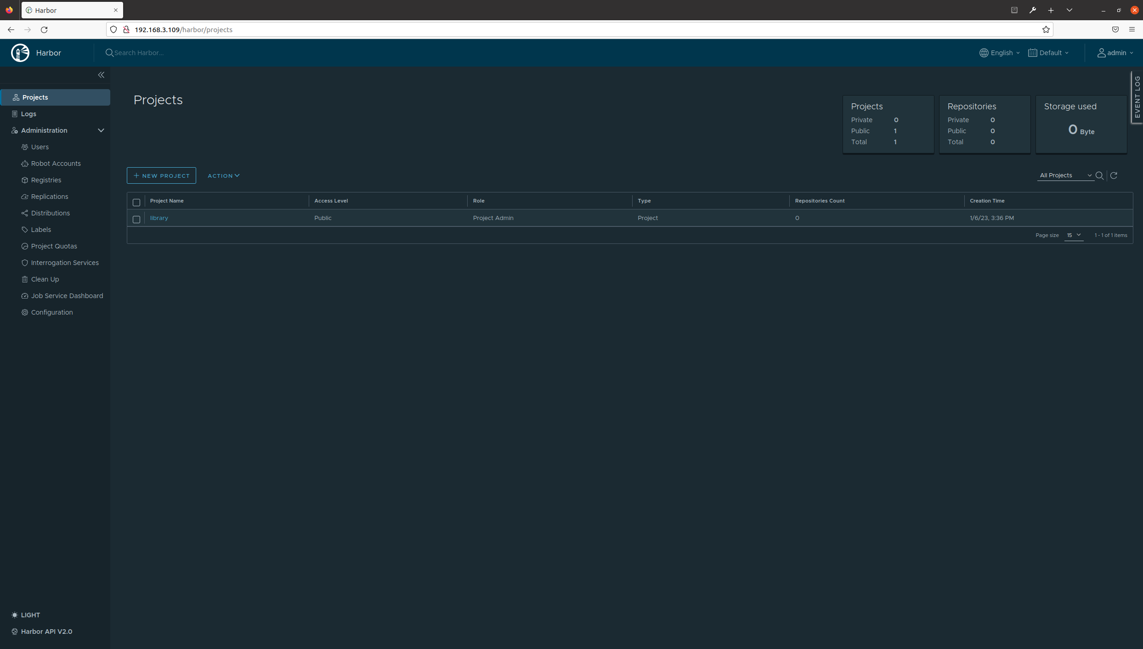This screenshot has width=1143, height=649.
Task: Open the English language dropdown
Action: [1000, 53]
